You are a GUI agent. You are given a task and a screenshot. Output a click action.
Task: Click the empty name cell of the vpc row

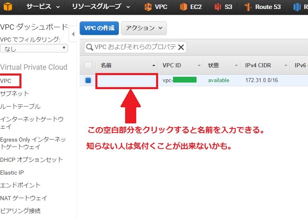tap(127, 81)
